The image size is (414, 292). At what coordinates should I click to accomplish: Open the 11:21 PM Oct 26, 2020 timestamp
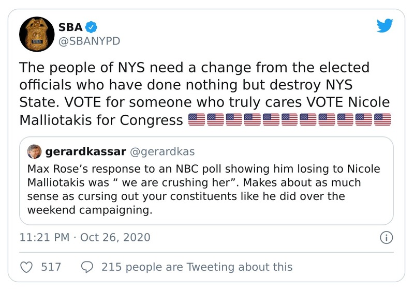point(85,238)
